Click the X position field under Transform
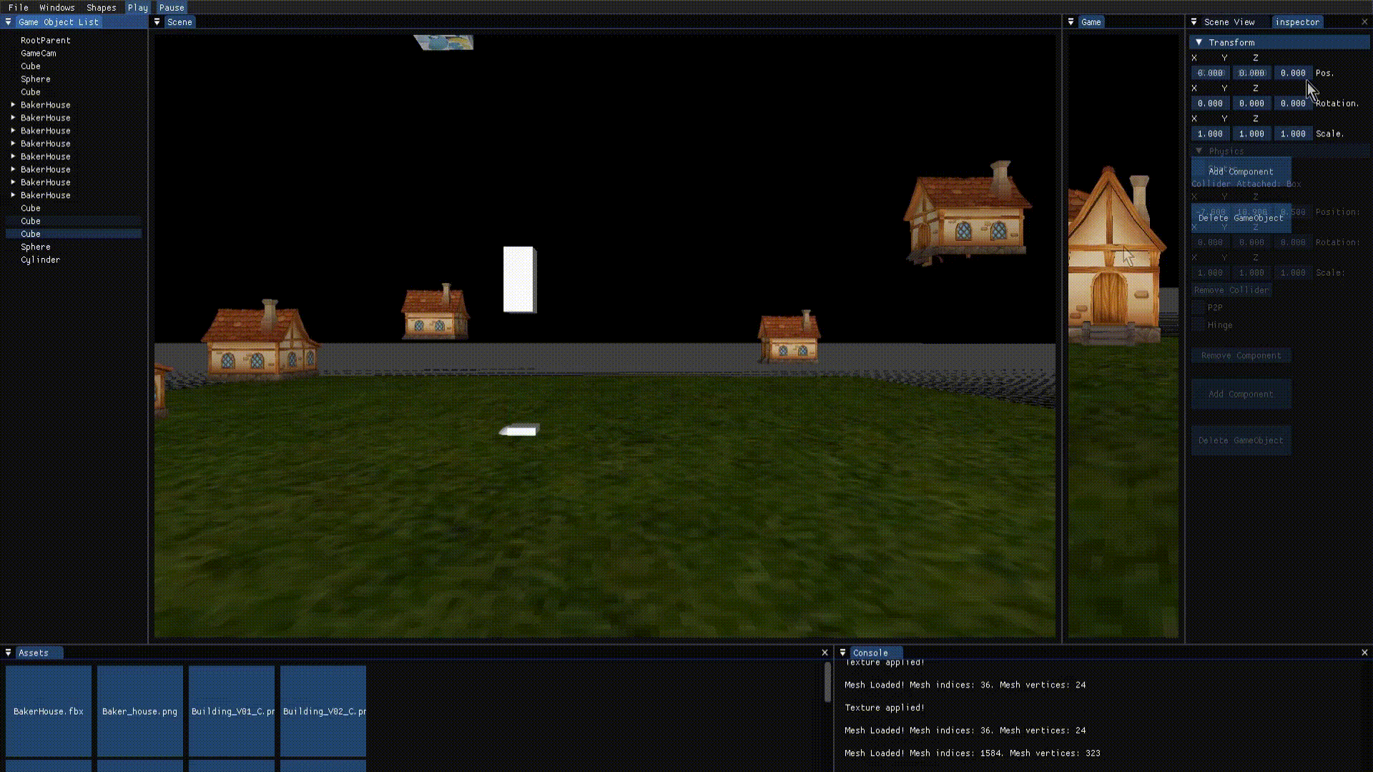This screenshot has height=772, width=1373. [x=1209, y=72]
